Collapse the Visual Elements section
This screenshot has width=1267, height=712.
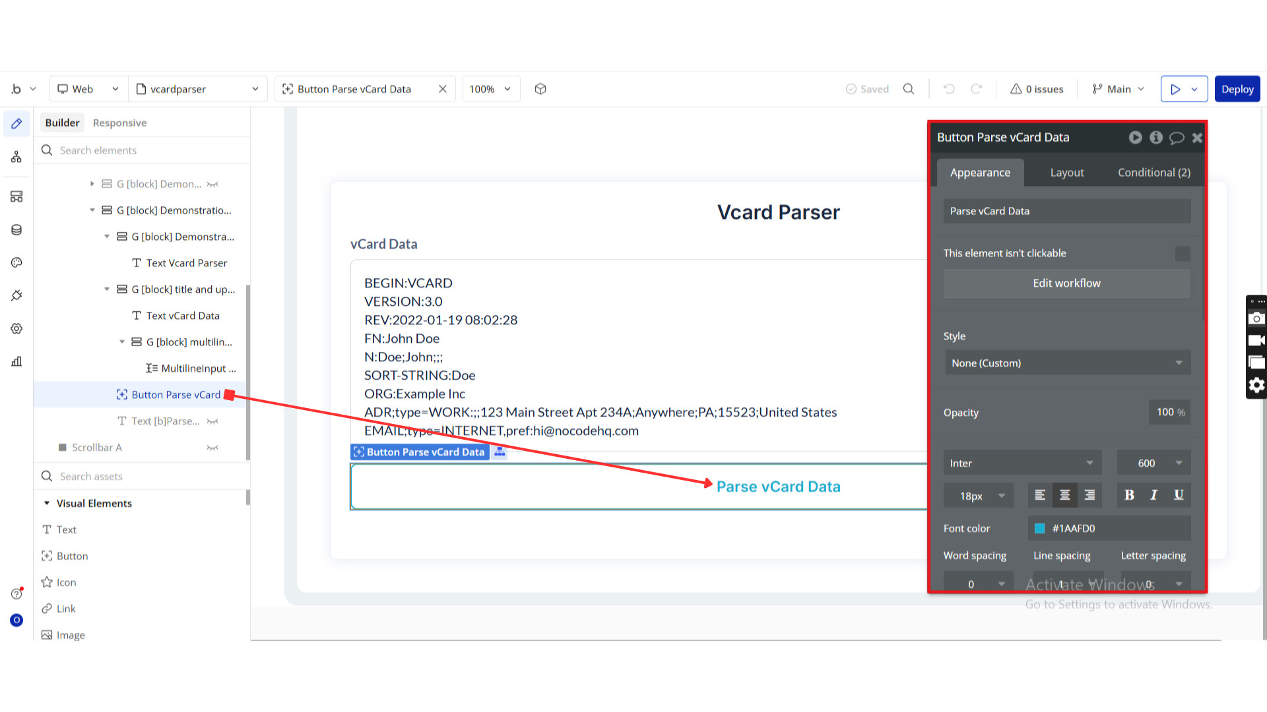pyautogui.click(x=47, y=503)
